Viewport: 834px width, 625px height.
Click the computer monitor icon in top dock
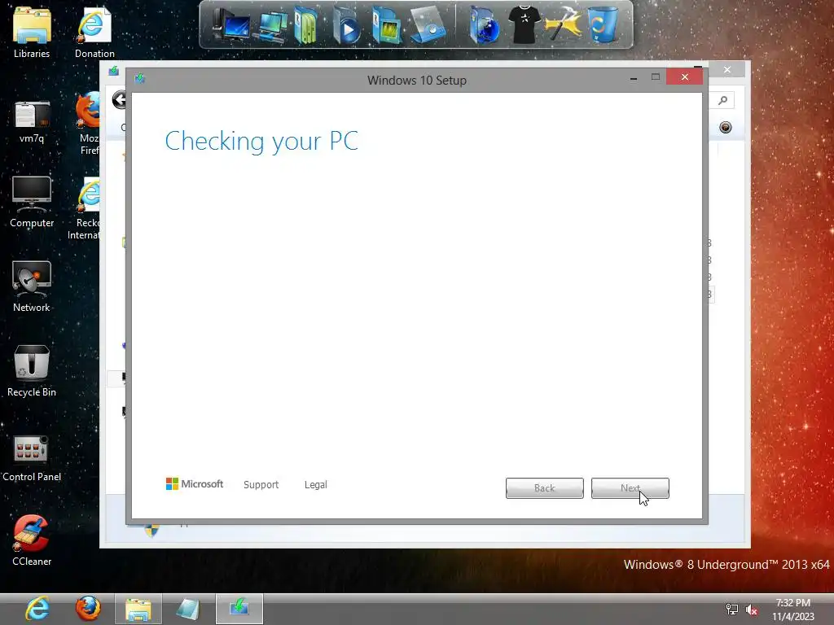pos(230,25)
